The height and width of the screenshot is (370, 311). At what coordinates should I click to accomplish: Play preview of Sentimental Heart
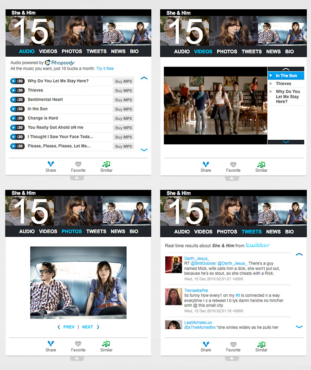17,99
